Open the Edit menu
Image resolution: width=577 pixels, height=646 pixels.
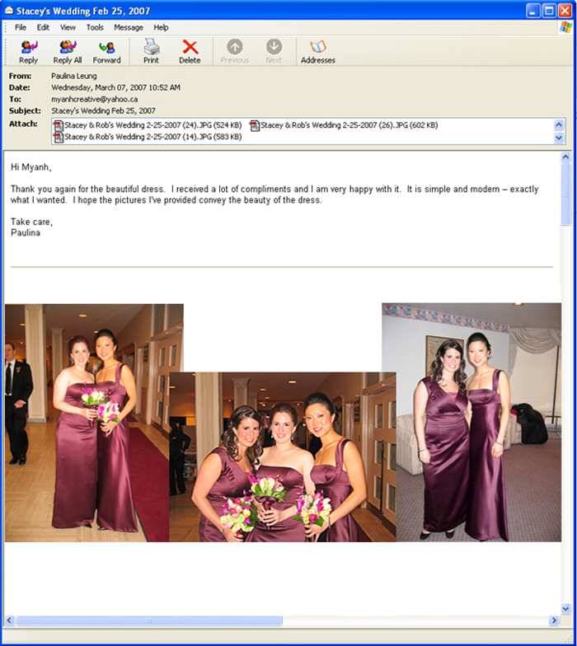click(43, 28)
